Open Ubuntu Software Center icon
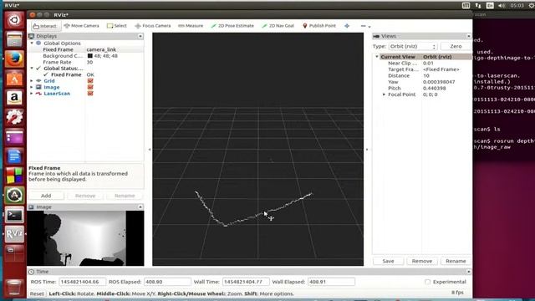The image size is (535, 301). coord(14,79)
